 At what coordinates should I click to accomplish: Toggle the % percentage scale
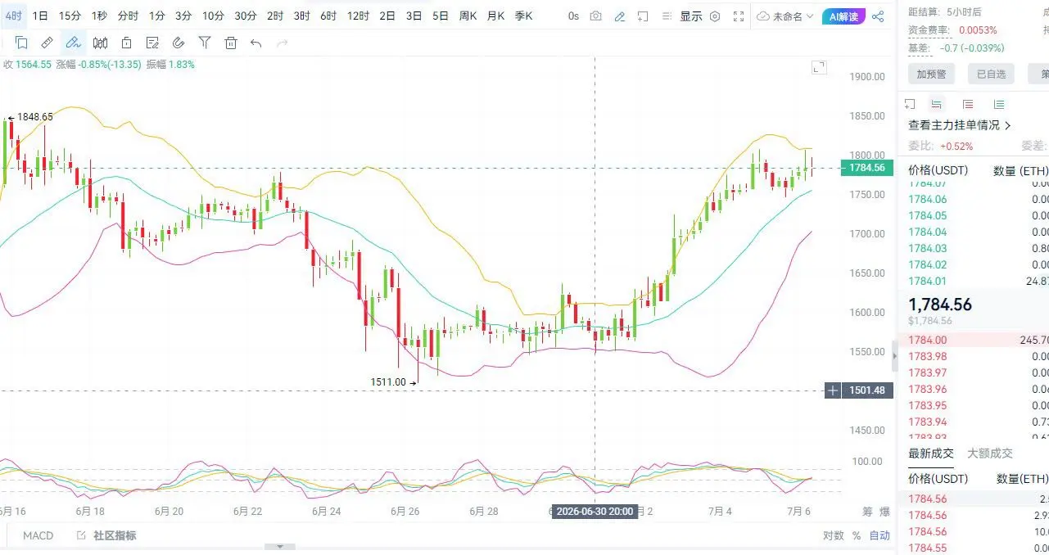pos(857,535)
